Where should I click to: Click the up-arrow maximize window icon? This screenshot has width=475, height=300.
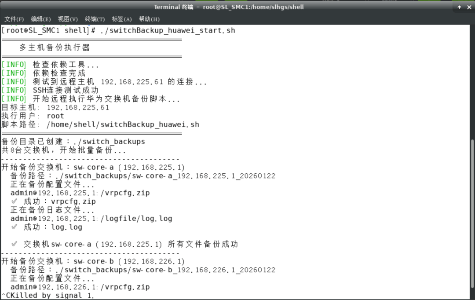(x=460, y=7)
